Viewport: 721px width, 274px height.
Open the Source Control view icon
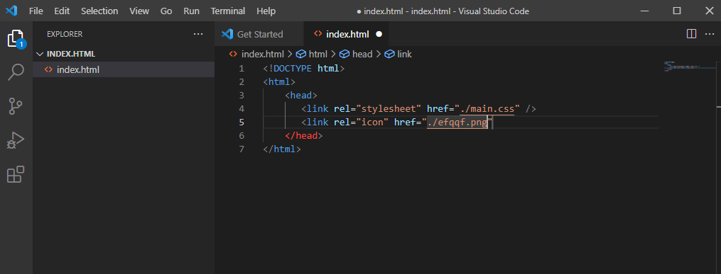[16, 105]
